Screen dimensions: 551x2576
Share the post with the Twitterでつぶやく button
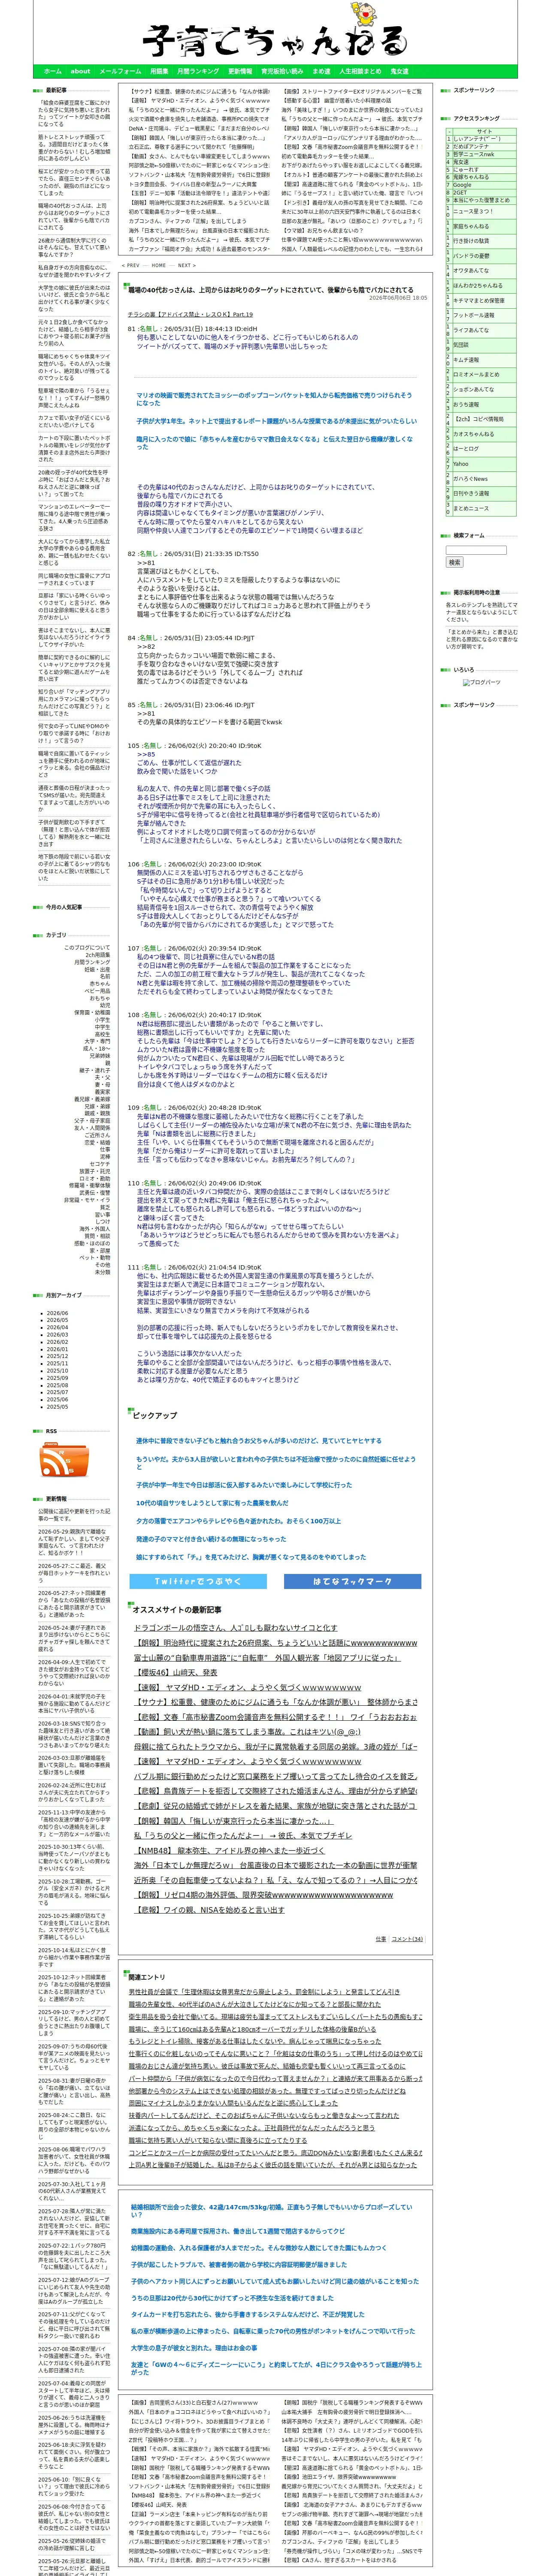198,1581
